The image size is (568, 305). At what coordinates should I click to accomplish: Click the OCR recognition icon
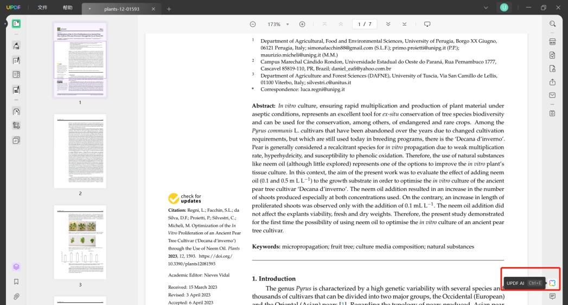[x=552, y=42]
